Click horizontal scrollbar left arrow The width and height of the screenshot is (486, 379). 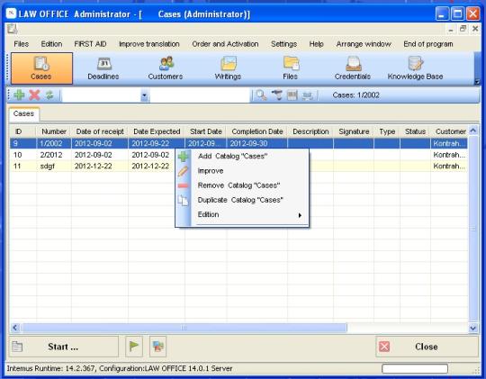pos(15,328)
